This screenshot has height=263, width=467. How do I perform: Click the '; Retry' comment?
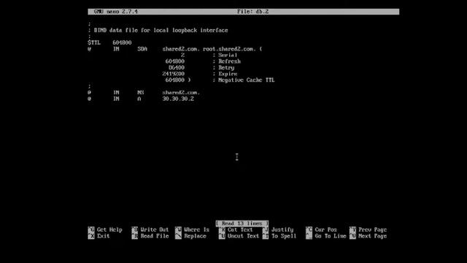coord(223,68)
